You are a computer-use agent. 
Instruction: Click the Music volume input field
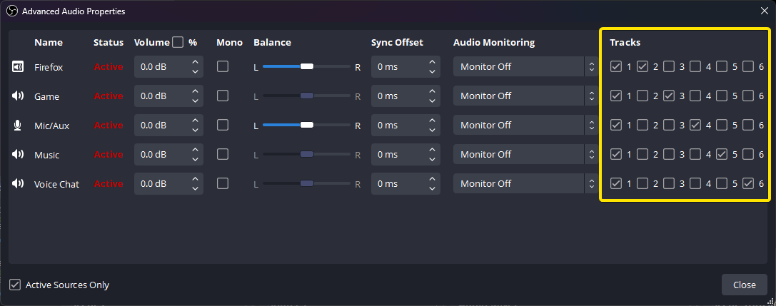tap(161, 154)
